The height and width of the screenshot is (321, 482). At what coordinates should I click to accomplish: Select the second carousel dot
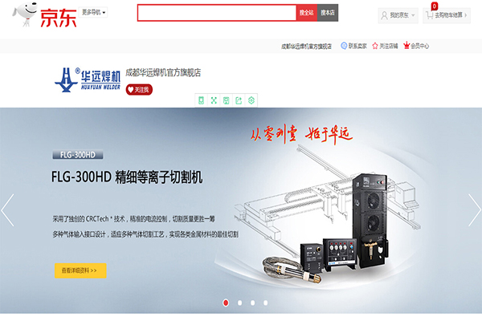coord(239,303)
